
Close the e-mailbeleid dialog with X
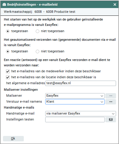[115, 4]
